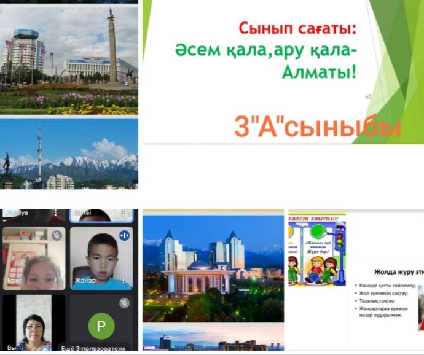The height and width of the screenshot is (355, 424).
Task: Click the muted microphone icon on Ерке's tile
Action: [57, 235]
